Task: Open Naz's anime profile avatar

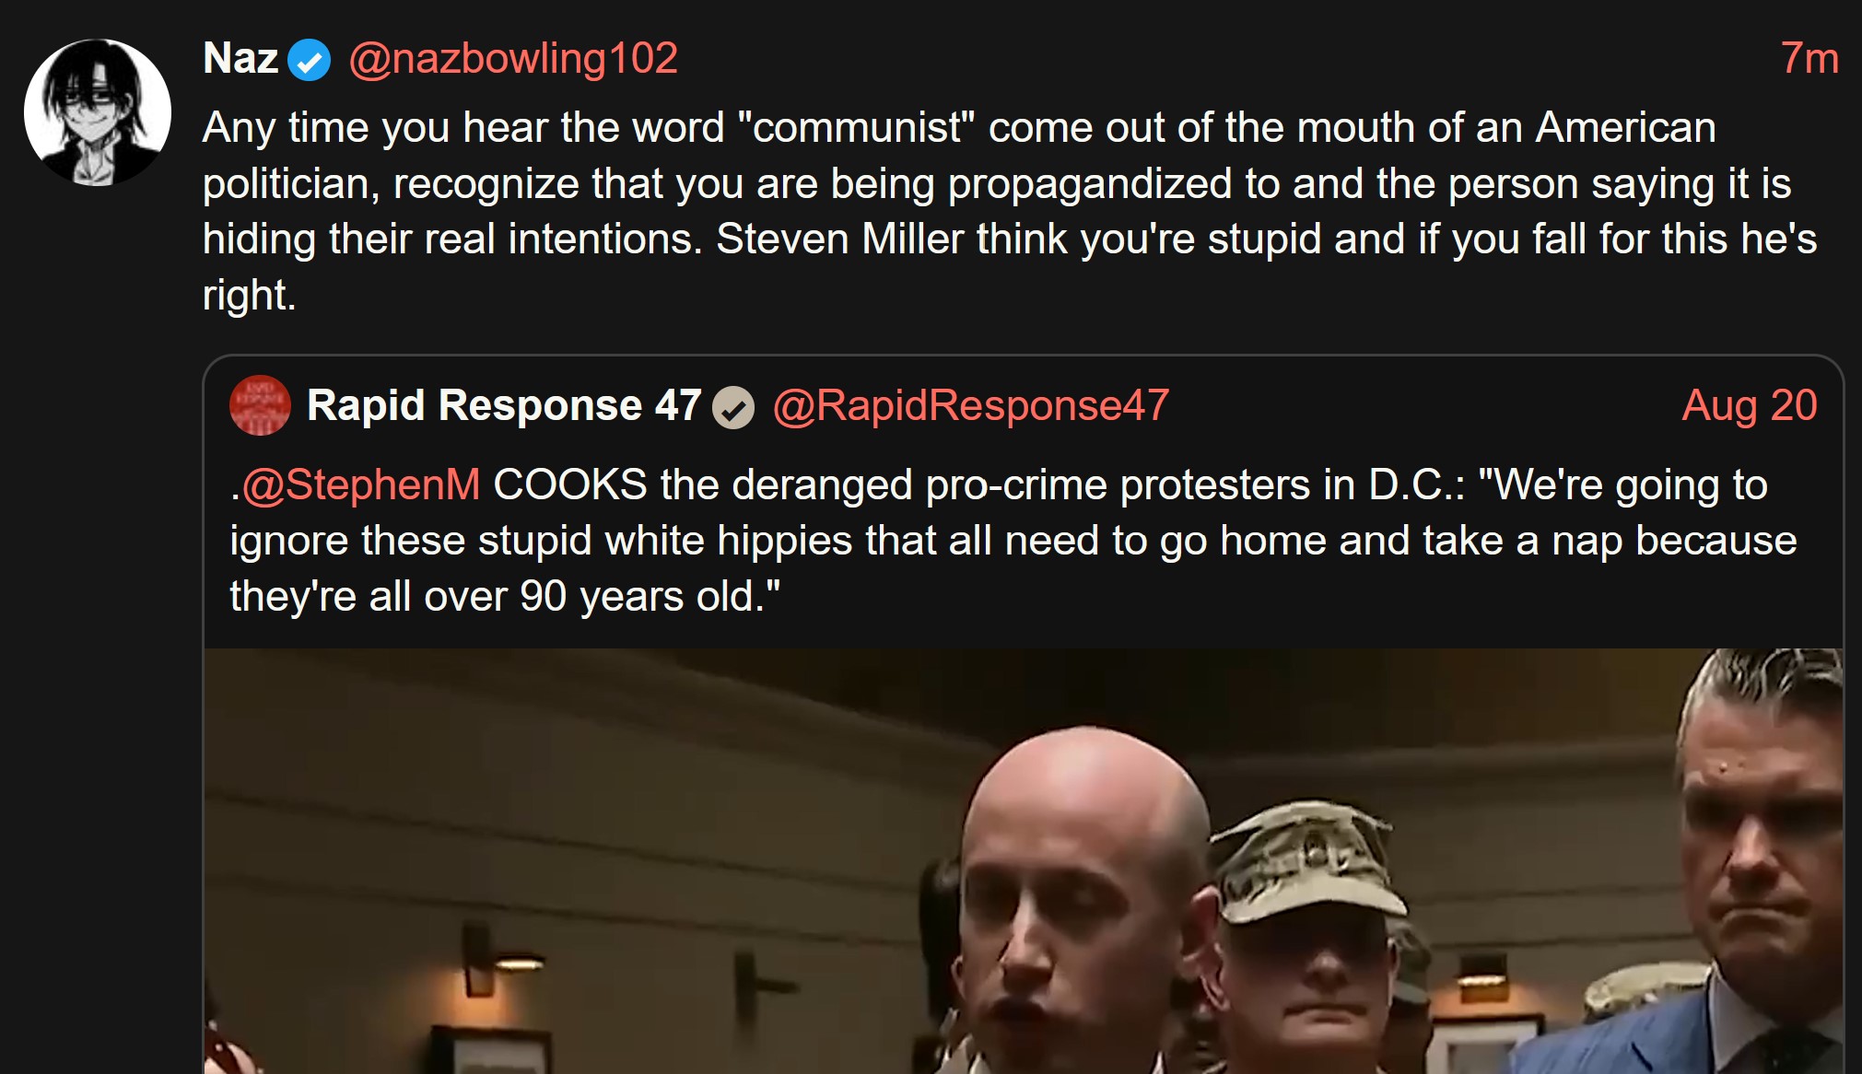Action: 98,112
